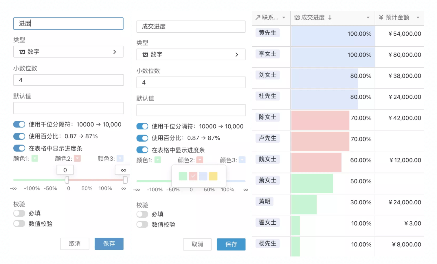
Task: Pick green in the color popup
Action: (x=183, y=176)
